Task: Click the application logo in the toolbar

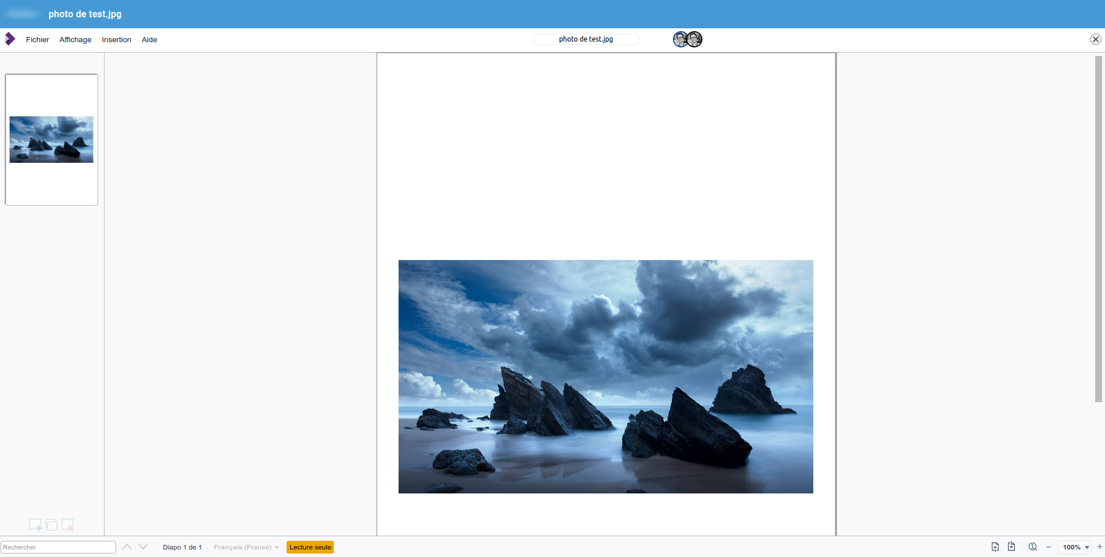Action: (x=9, y=39)
